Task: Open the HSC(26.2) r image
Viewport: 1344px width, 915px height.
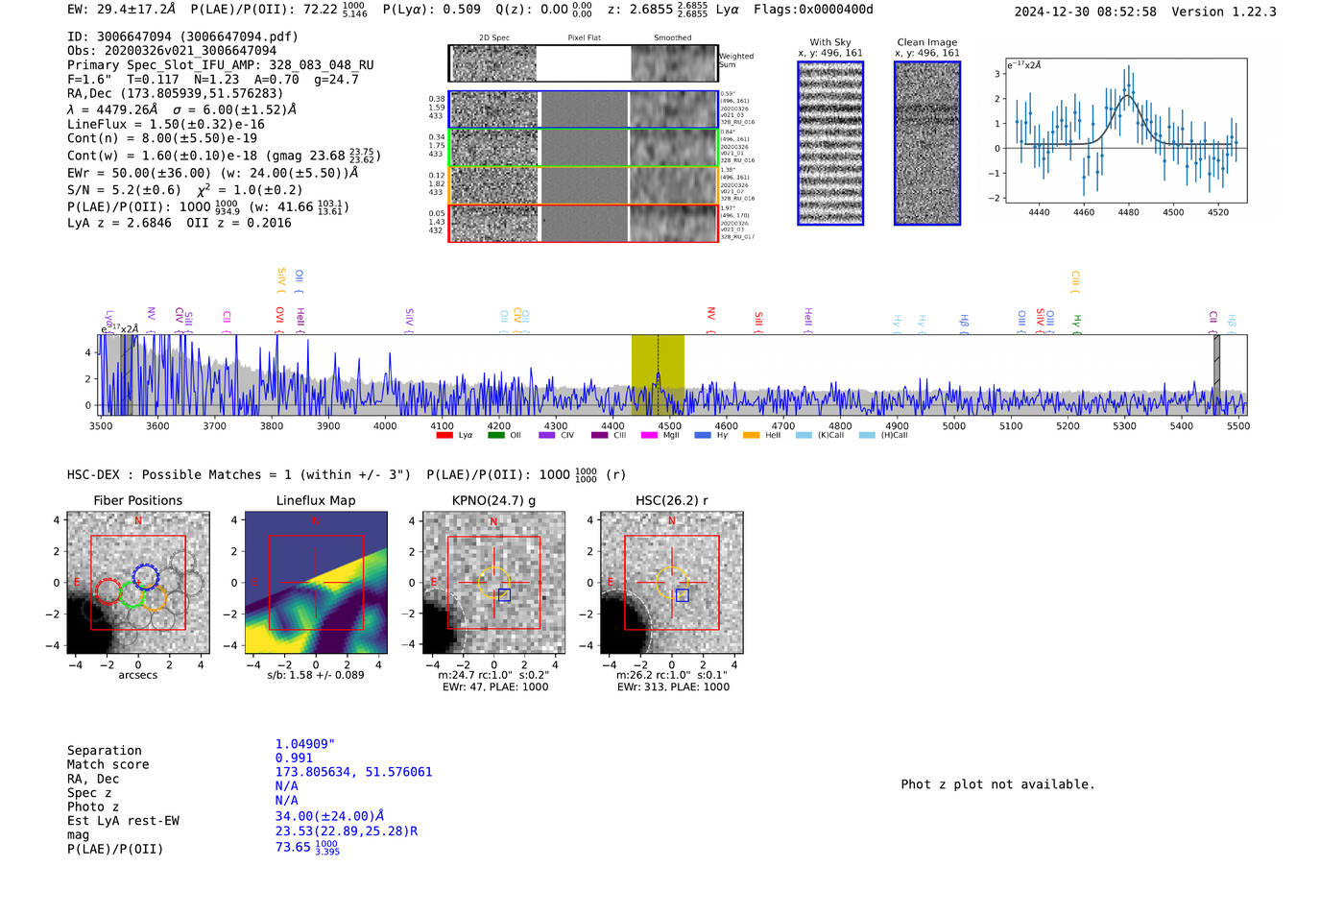Action: pyautogui.click(x=671, y=583)
